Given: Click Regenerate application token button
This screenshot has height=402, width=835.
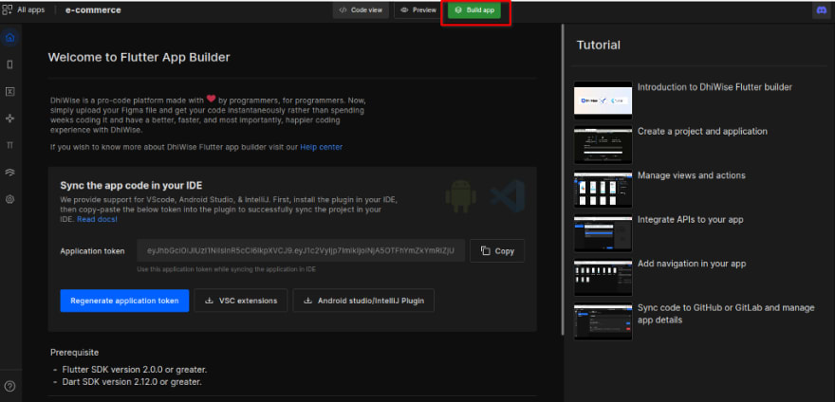Looking at the screenshot, I should [124, 301].
